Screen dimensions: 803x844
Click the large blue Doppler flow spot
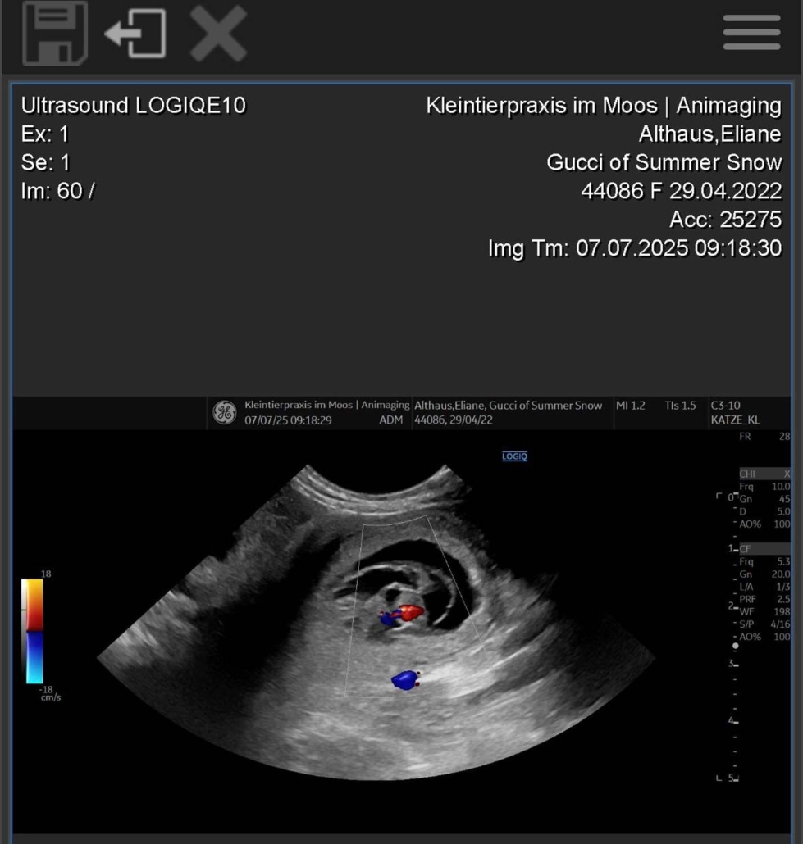[404, 678]
